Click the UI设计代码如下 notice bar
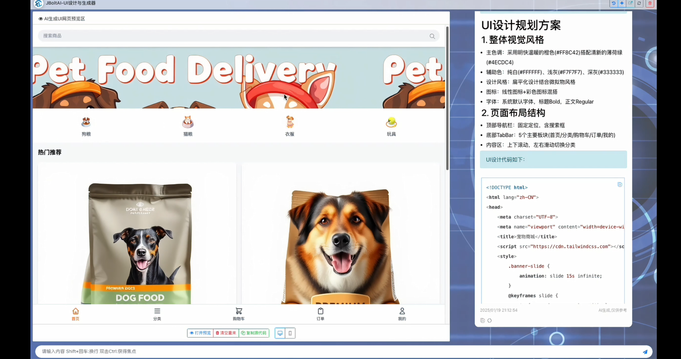 pyautogui.click(x=553, y=160)
